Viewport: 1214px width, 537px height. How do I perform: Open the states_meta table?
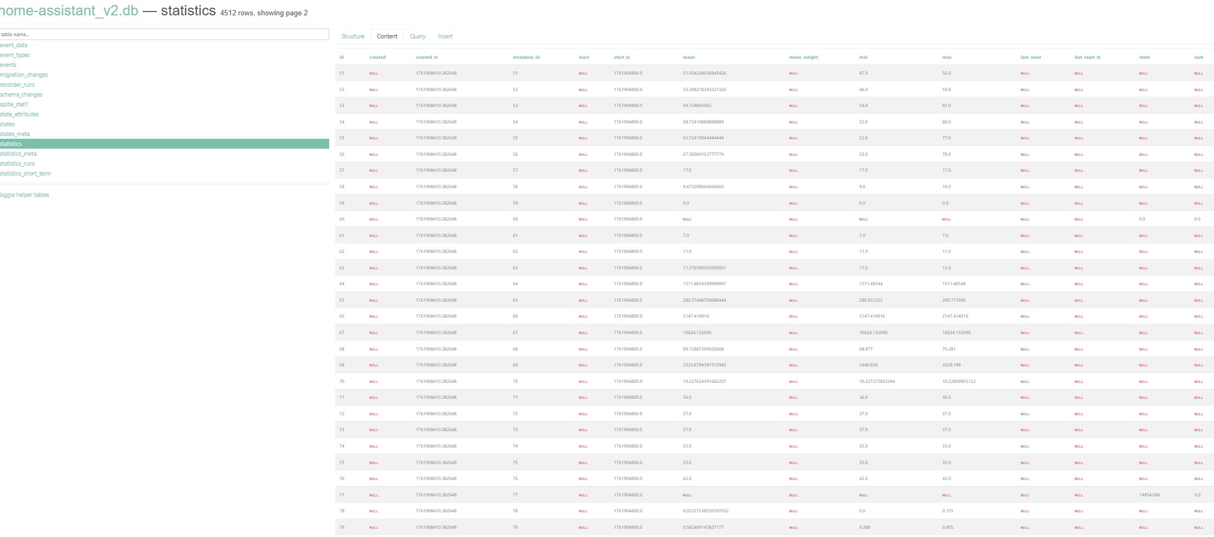pos(15,134)
